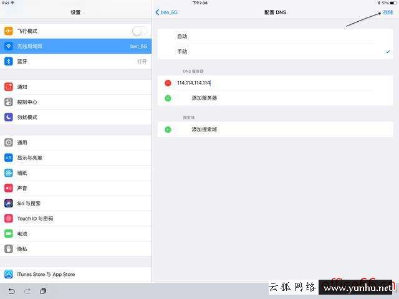
Task: Tap the Privacy (隐私) hand icon
Action: click(8, 249)
